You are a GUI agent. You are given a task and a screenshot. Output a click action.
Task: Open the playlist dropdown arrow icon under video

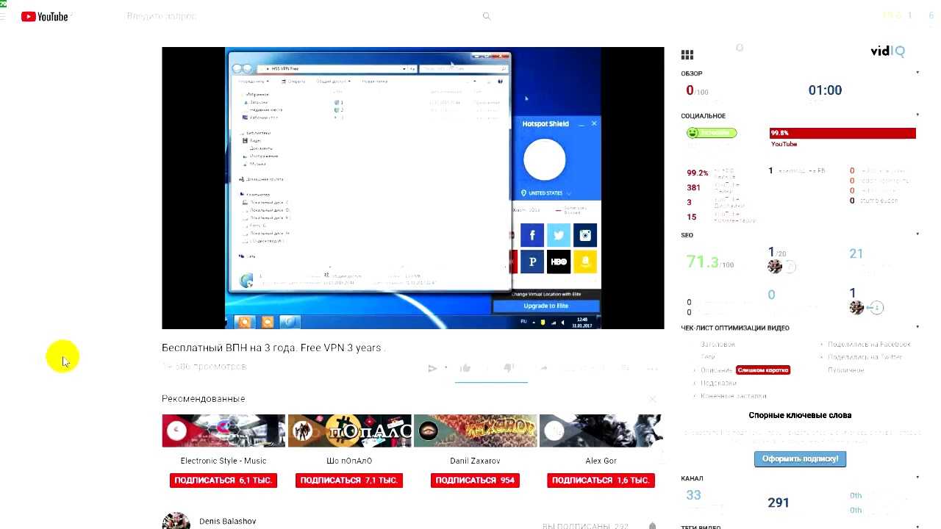(x=446, y=368)
